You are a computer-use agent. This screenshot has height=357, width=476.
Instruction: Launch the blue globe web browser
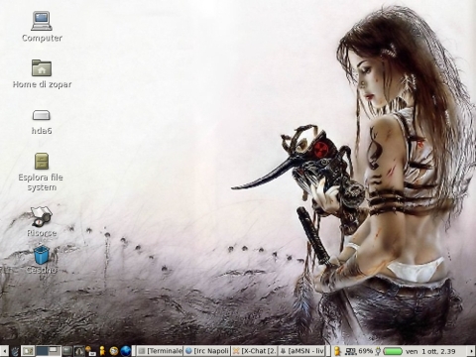[x=126, y=351]
